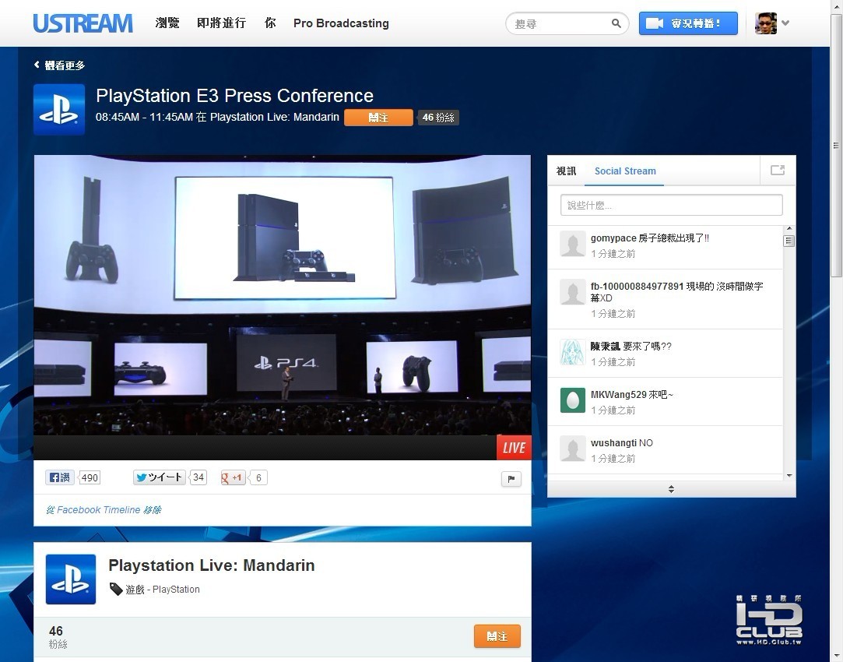Click channel PlayStation logo in lower card

click(x=71, y=579)
